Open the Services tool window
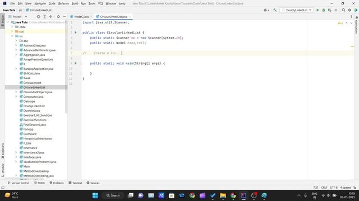 click(93, 183)
